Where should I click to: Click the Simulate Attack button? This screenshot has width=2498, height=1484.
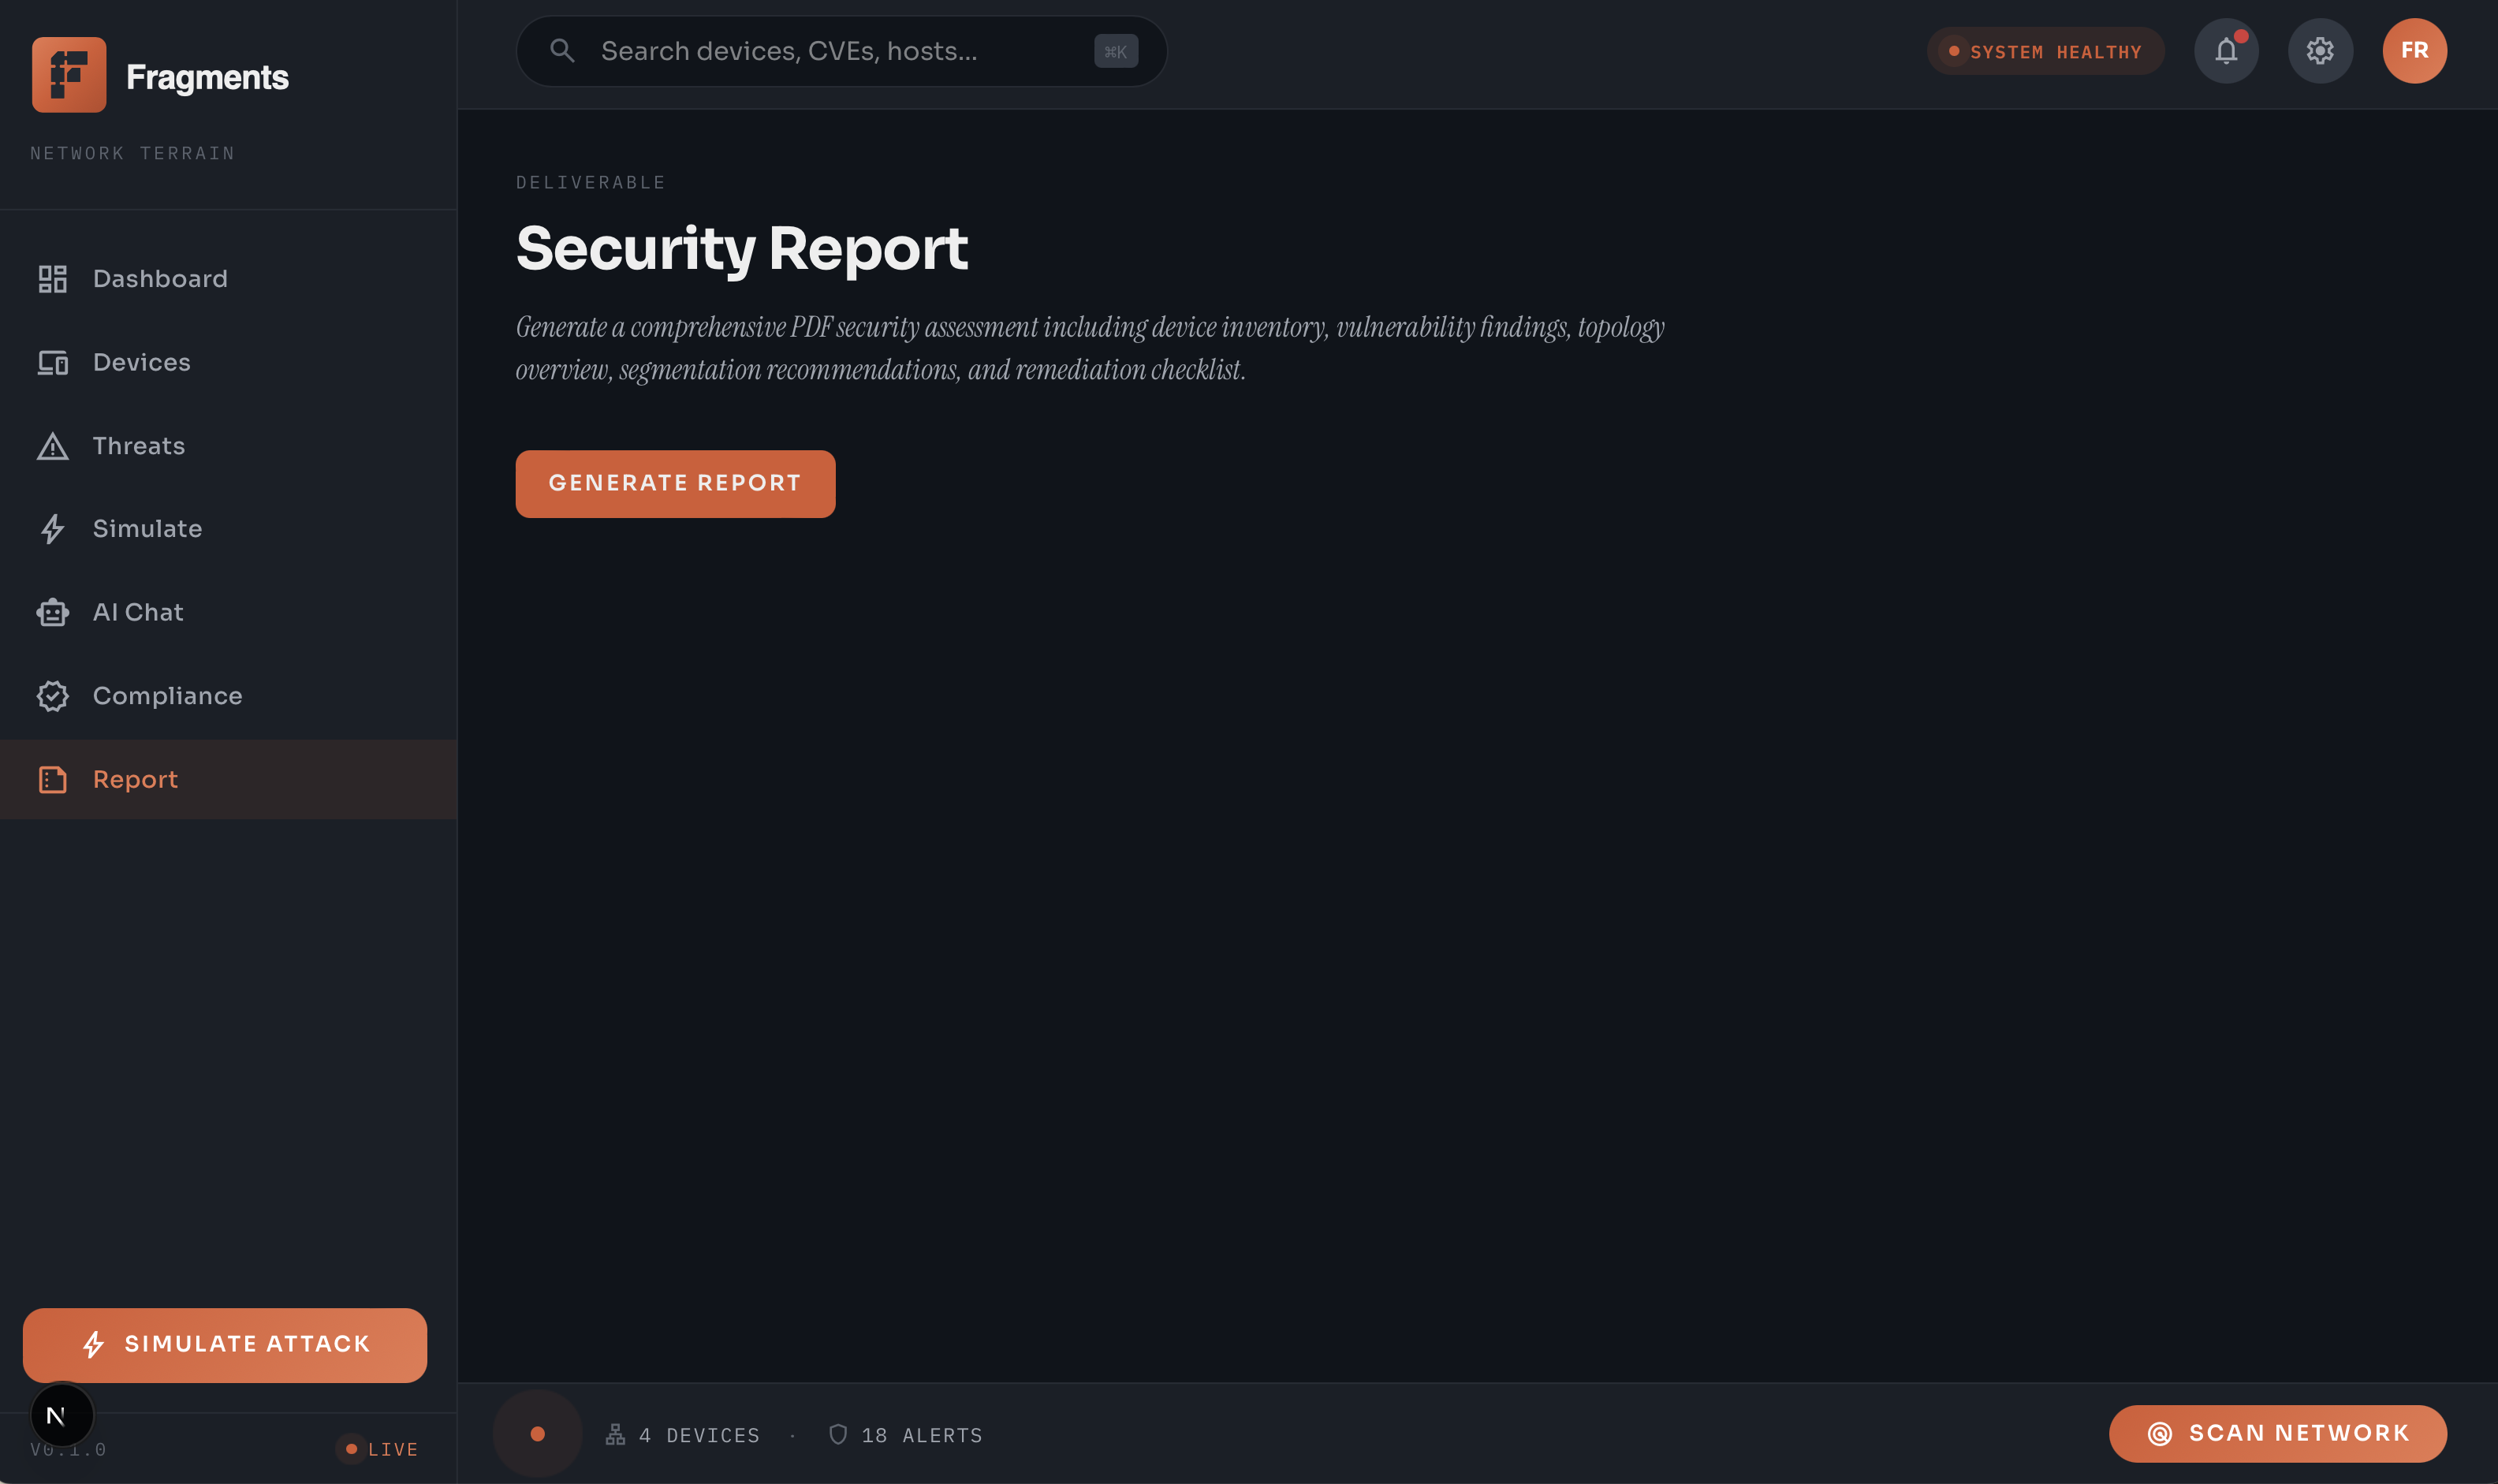225,1344
